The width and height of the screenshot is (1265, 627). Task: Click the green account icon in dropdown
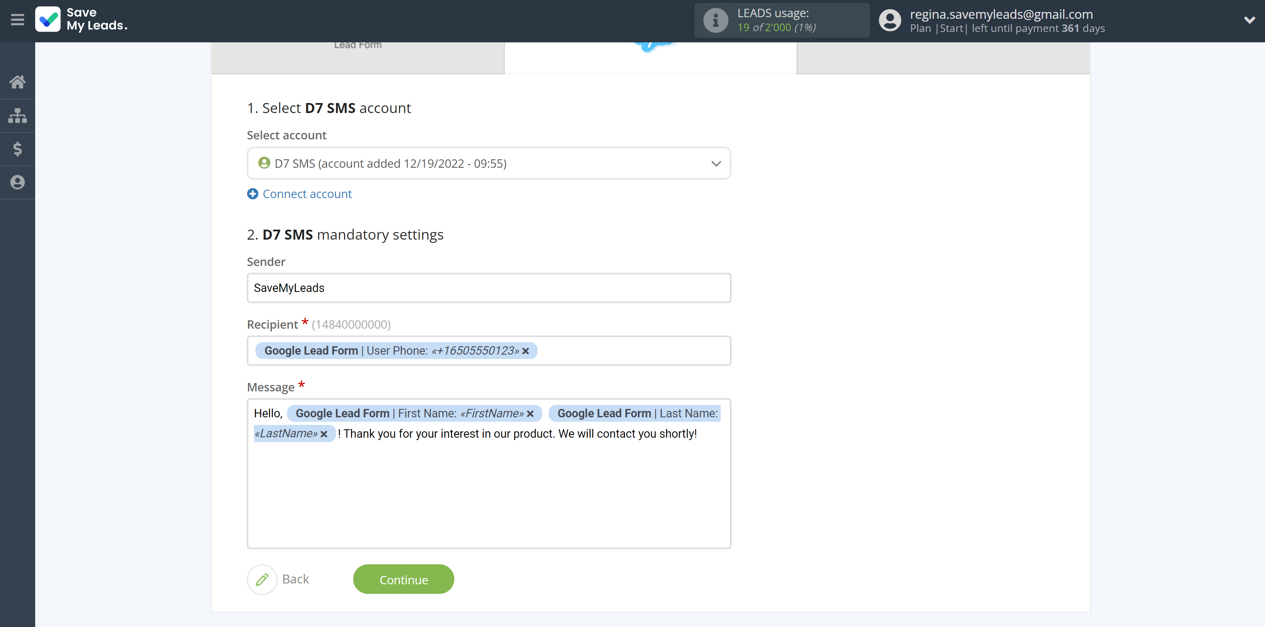pyautogui.click(x=264, y=163)
